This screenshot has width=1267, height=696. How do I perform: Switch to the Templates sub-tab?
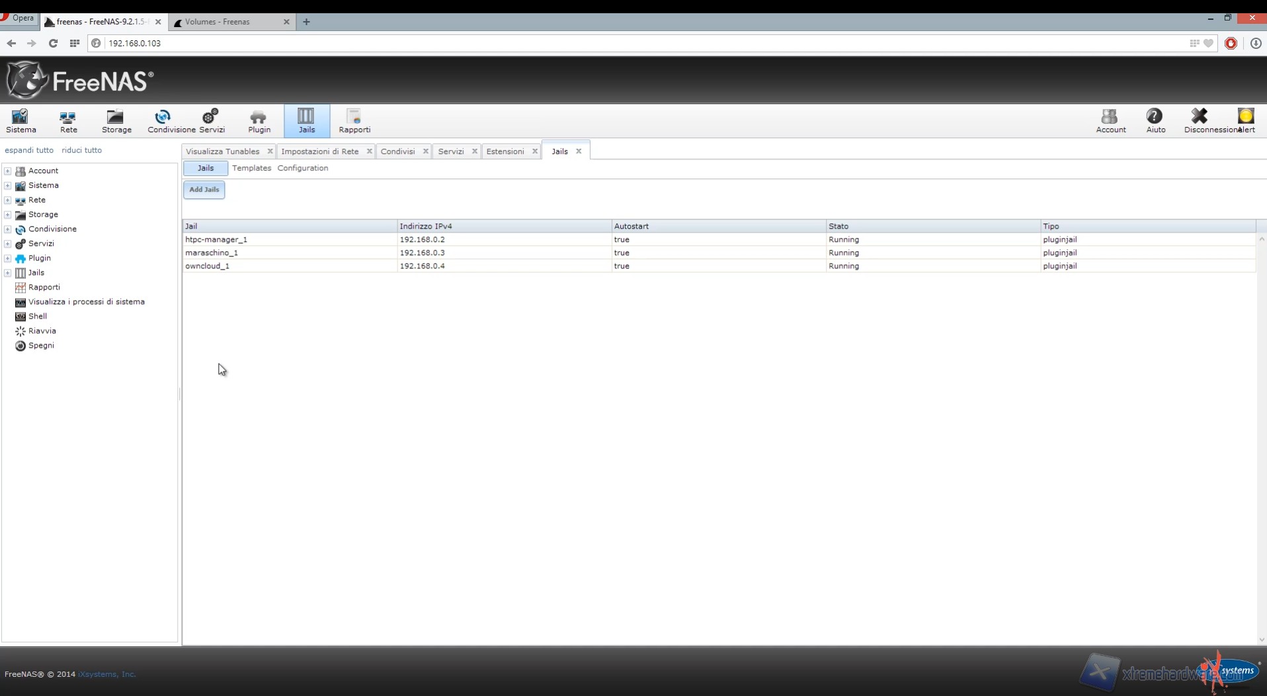coord(251,168)
